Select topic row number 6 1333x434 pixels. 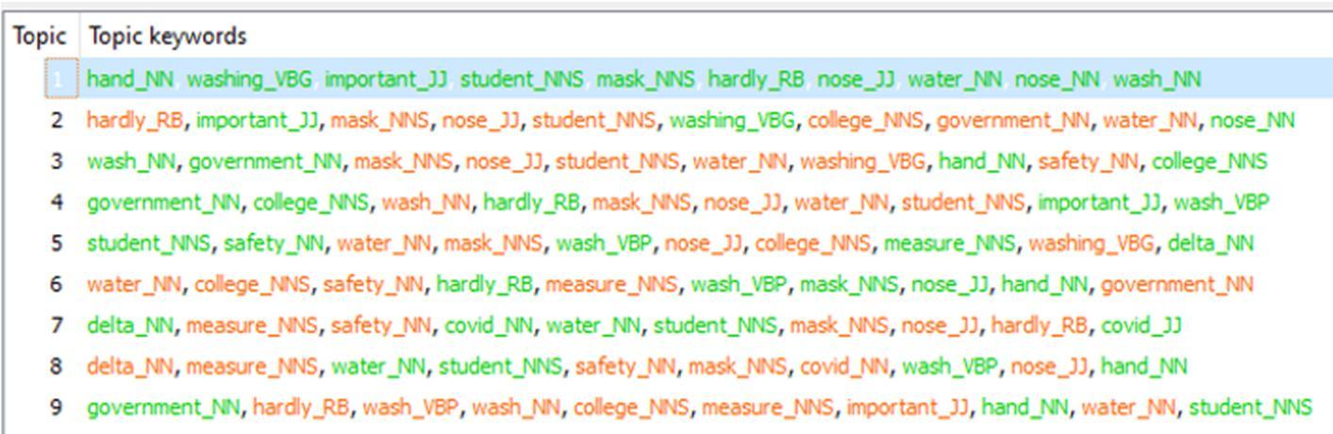point(667,284)
